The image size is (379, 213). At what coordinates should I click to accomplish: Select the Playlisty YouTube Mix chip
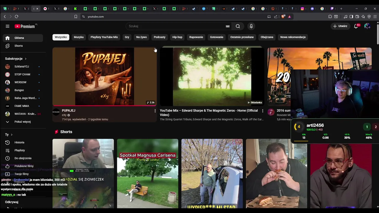pos(104,37)
